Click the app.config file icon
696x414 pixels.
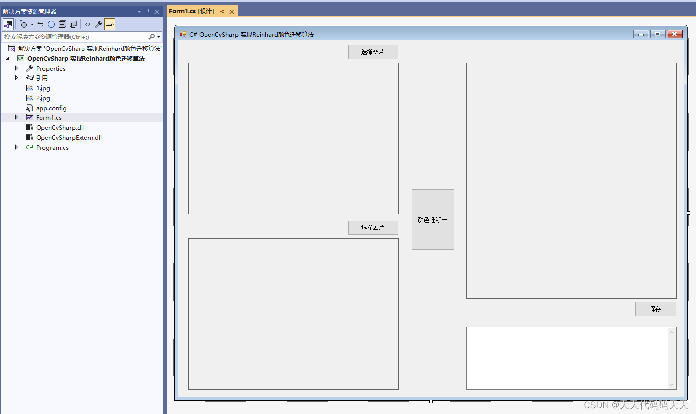pos(30,108)
